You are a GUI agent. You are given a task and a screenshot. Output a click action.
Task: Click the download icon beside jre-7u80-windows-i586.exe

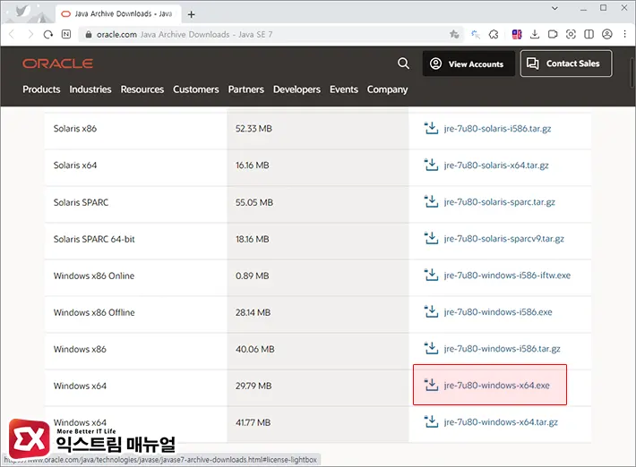click(x=431, y=312)
